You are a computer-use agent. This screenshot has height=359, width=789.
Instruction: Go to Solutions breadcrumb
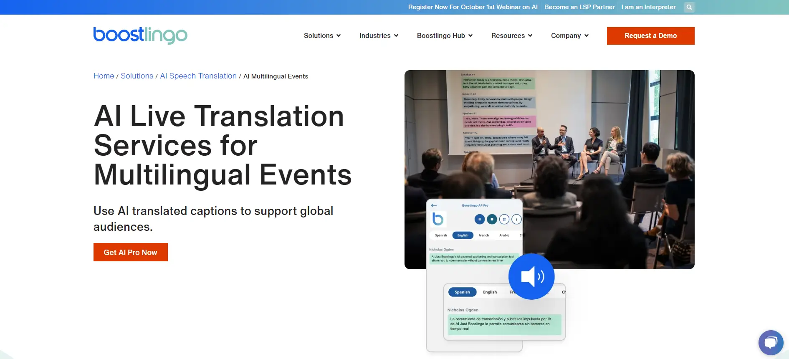coord(137,76)
